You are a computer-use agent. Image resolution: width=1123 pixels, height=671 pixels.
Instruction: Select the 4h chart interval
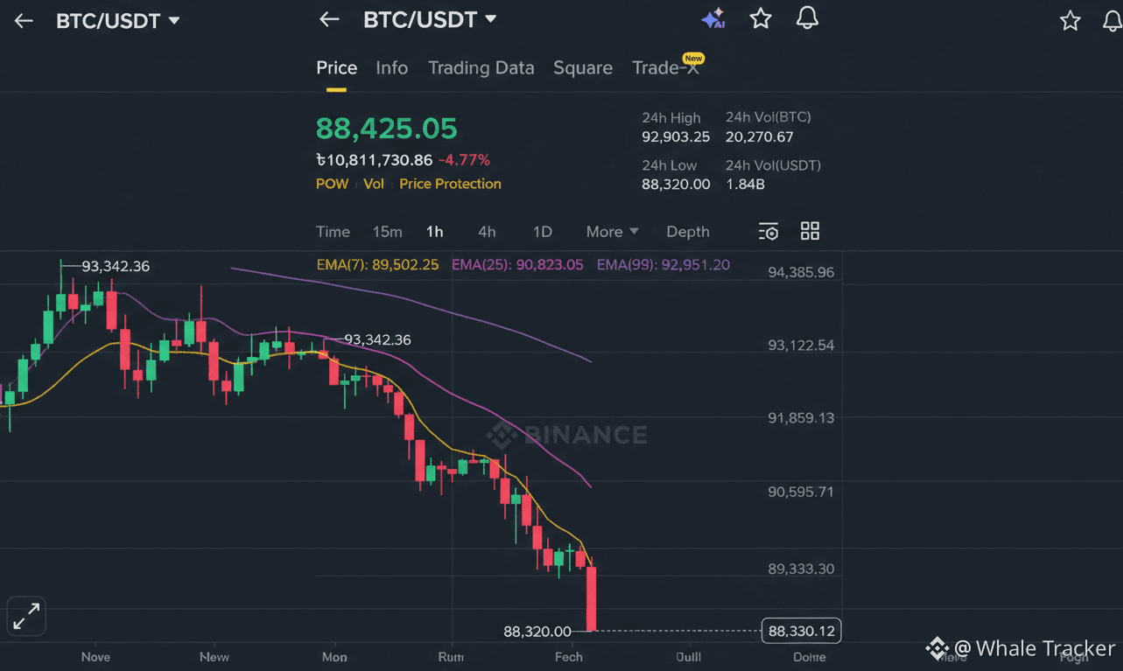pyautogui.click(x=487, y=232)
